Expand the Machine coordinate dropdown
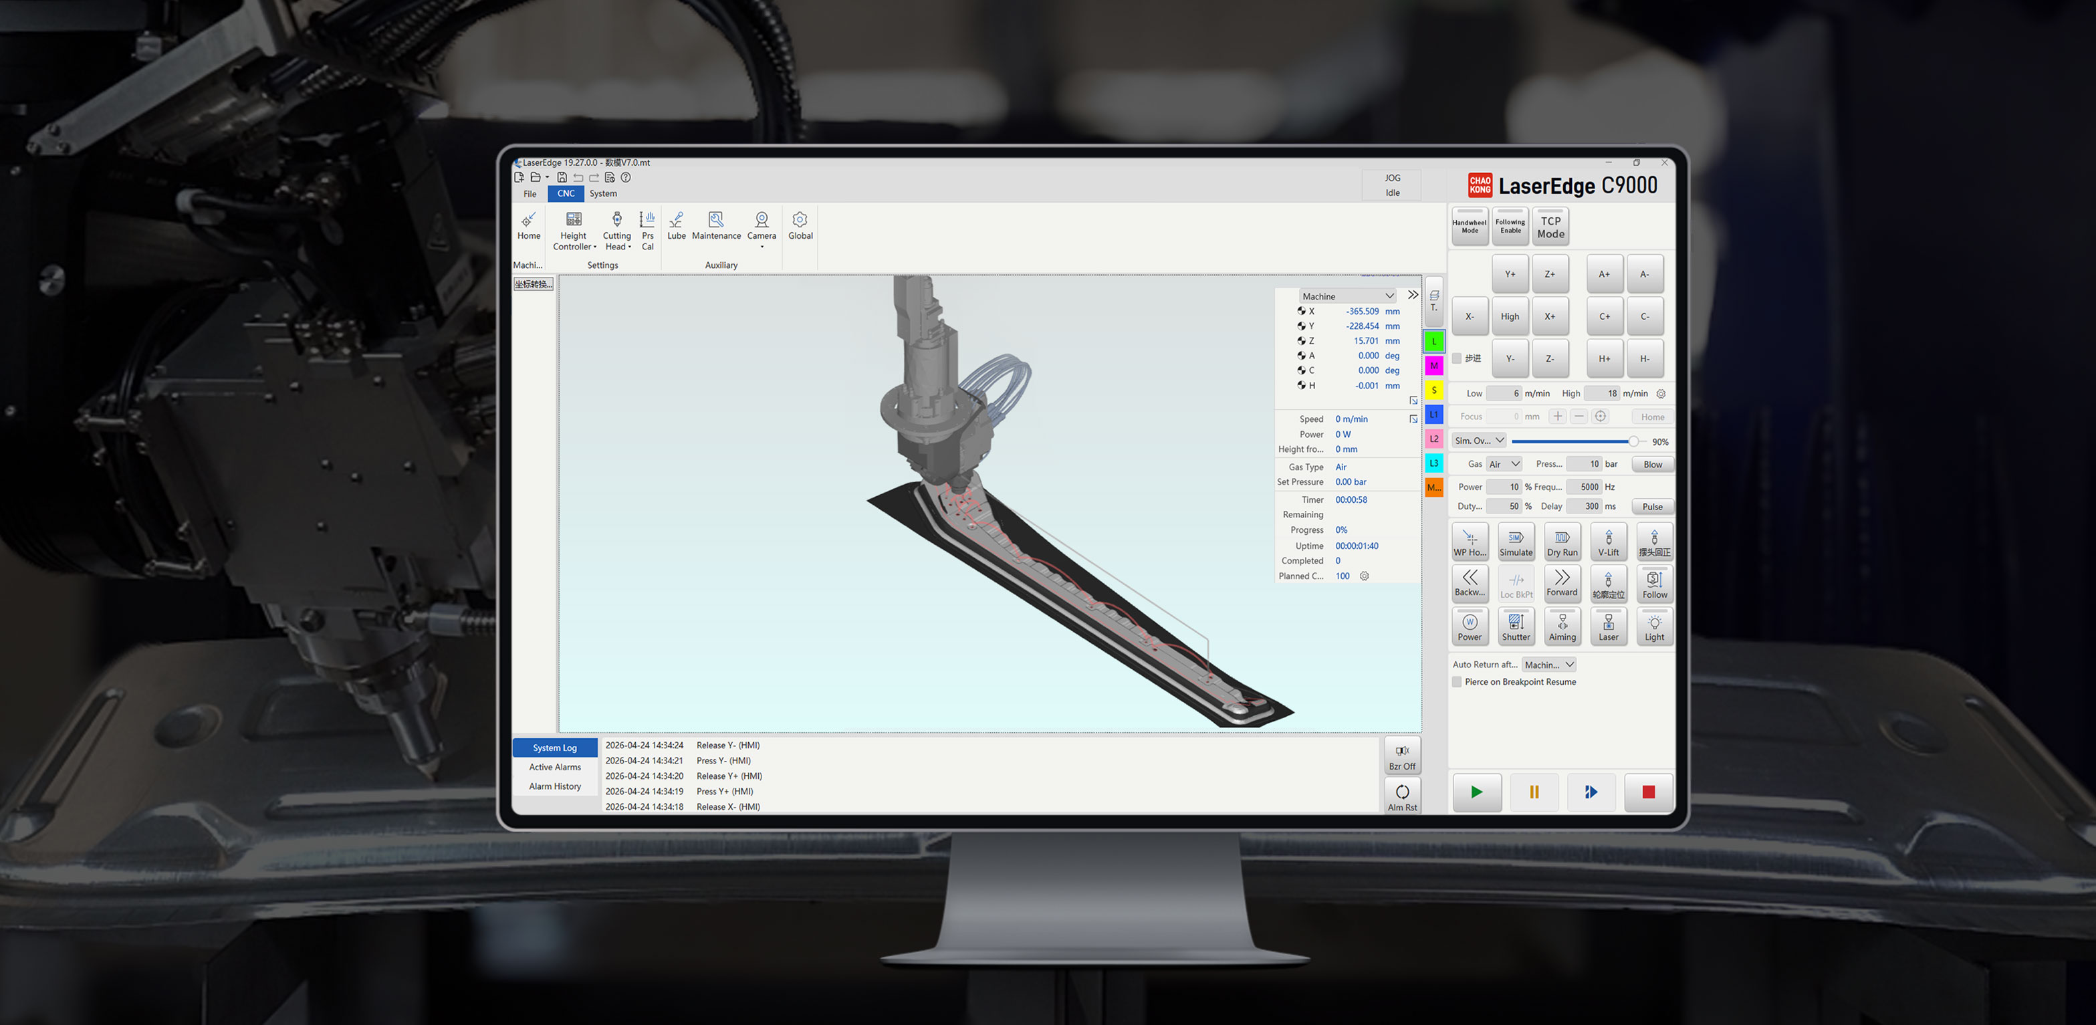This screenshot has height=1025, width=2096. (x=1347, y=296)
